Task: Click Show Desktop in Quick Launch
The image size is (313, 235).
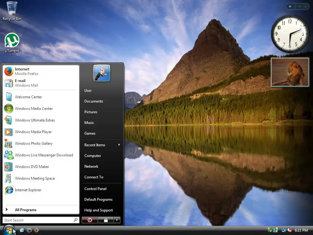Action: pyautogui.click(x=22, y=230)
